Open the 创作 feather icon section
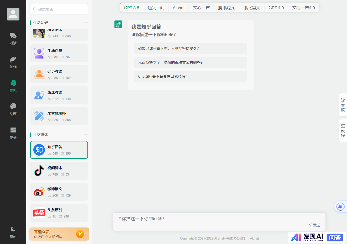The width and height of the screenshot is (347, 244). tap(13, 62)
